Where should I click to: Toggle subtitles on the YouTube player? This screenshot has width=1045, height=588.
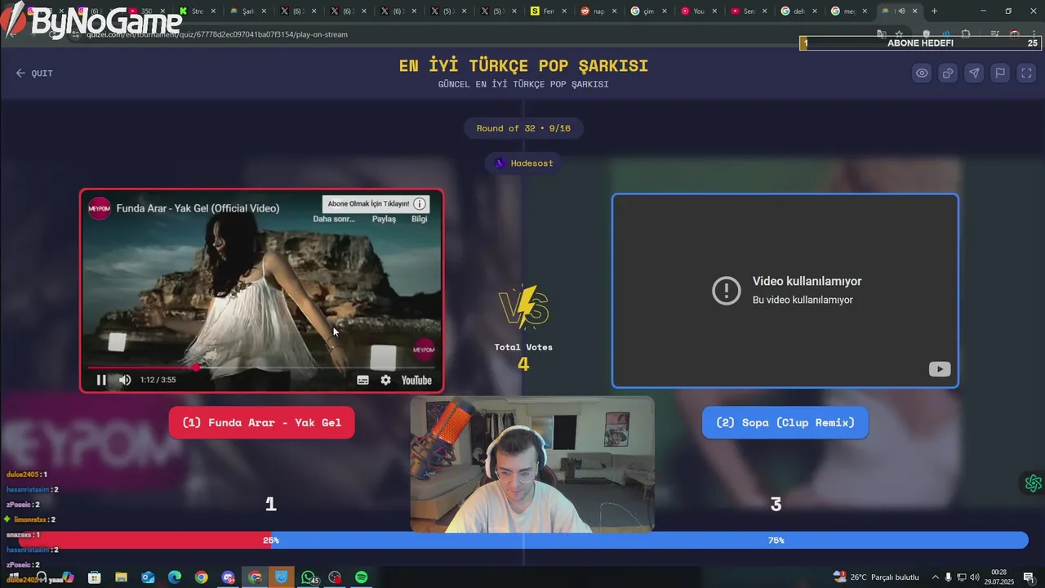(362, 380)
